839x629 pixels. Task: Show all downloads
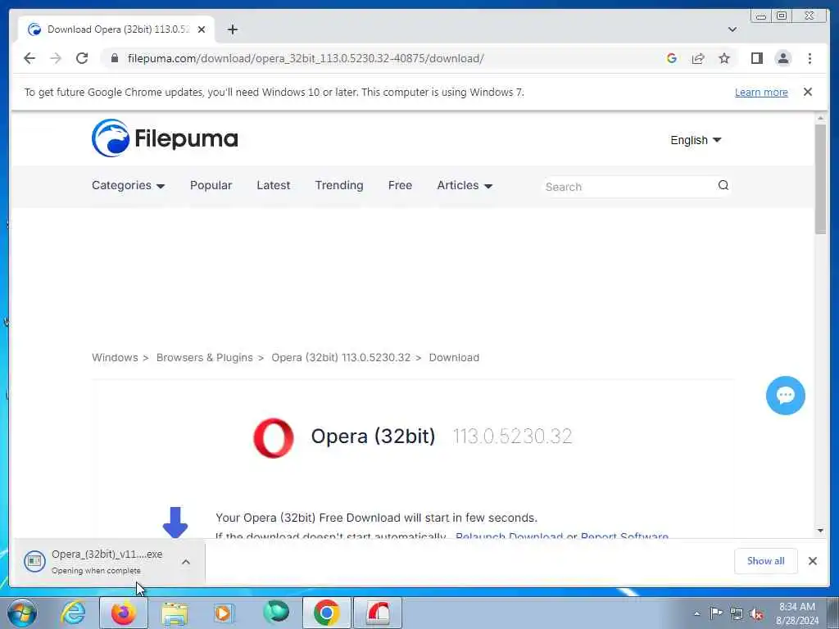[x=766, y=561]
